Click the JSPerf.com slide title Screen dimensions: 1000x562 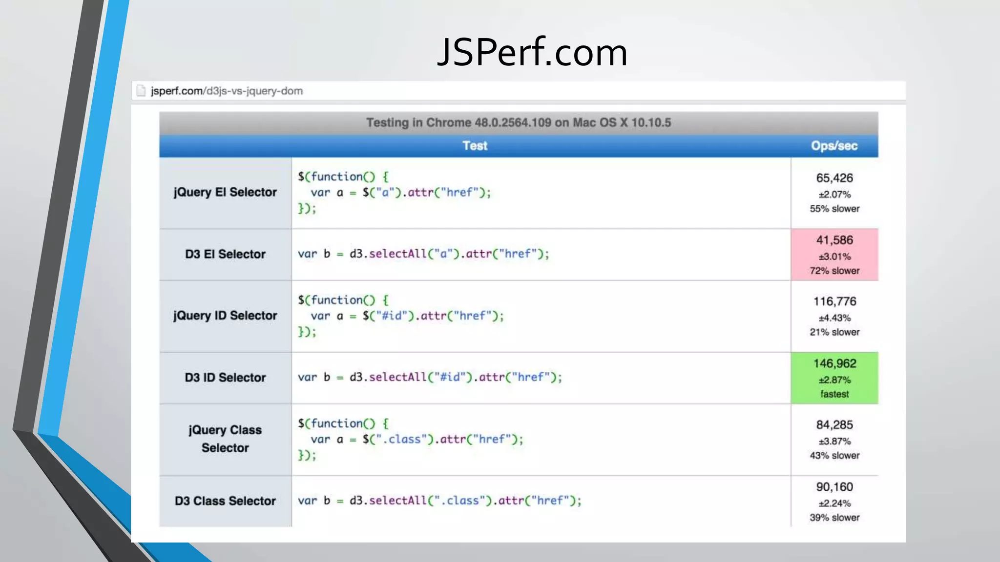[532, 52]
